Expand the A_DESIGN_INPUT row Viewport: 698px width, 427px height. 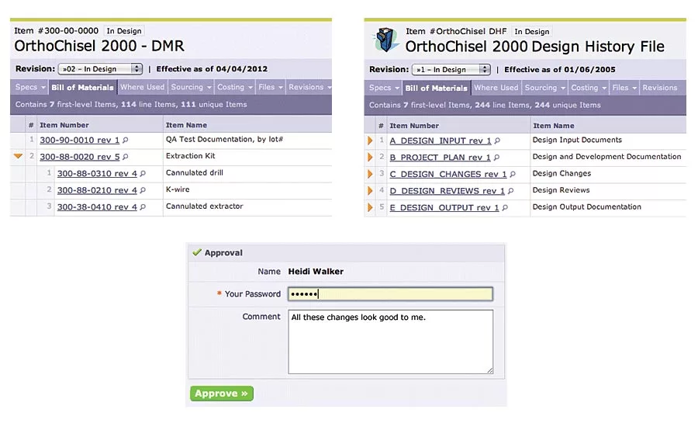tap(370, 141)
